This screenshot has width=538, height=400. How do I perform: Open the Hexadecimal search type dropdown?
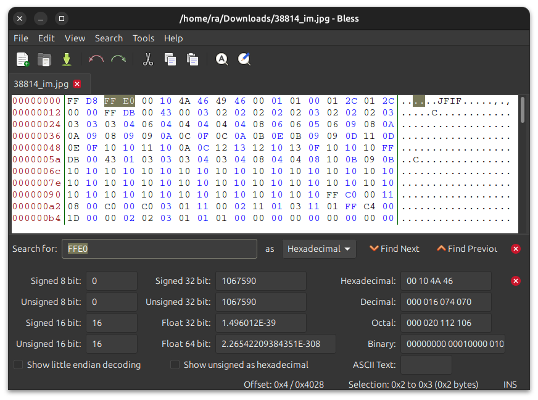tap(319, 249)
